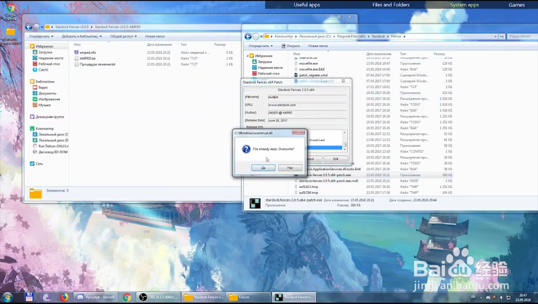Click the URL field in patch window
The height and width of the screenshot is (304, 538).
click(x=307, y=105)
